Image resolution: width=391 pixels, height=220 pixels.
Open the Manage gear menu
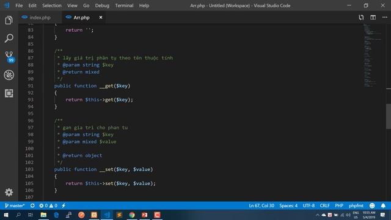pyautogui.click(x=9, y=192)
